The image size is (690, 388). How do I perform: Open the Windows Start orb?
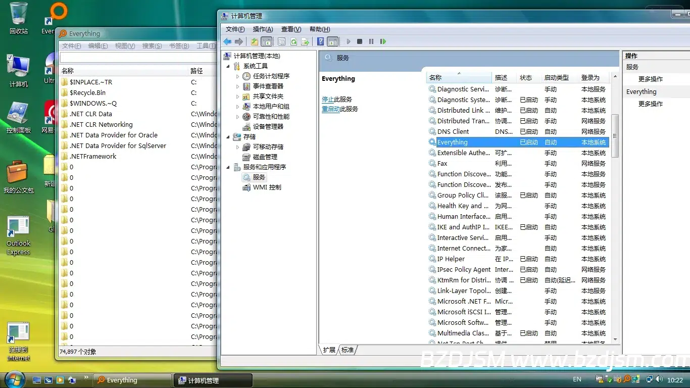click(x=14, y=379)
